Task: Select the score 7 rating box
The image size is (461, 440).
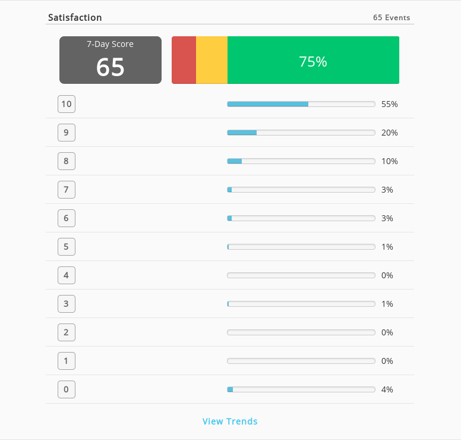Action: pyautogui.click(x=67, y=190)
